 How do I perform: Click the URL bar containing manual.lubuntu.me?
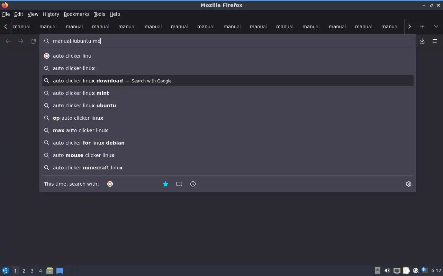(228, 41)
